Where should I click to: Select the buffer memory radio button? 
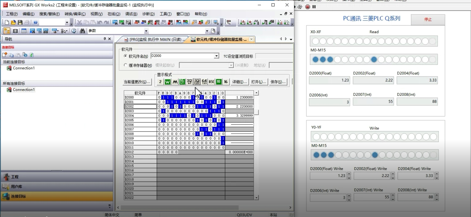(x=125, y=65)
